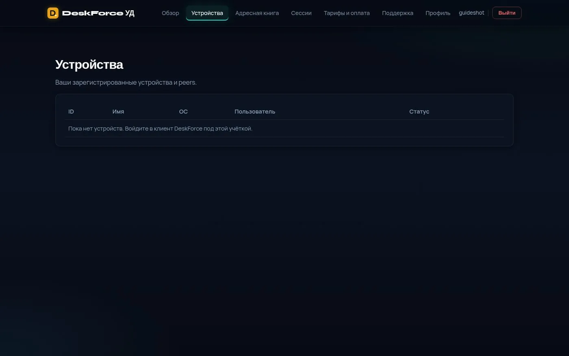569x356 pixels.
Task: Go to Адресная книга tab
Action: [257, 13]
